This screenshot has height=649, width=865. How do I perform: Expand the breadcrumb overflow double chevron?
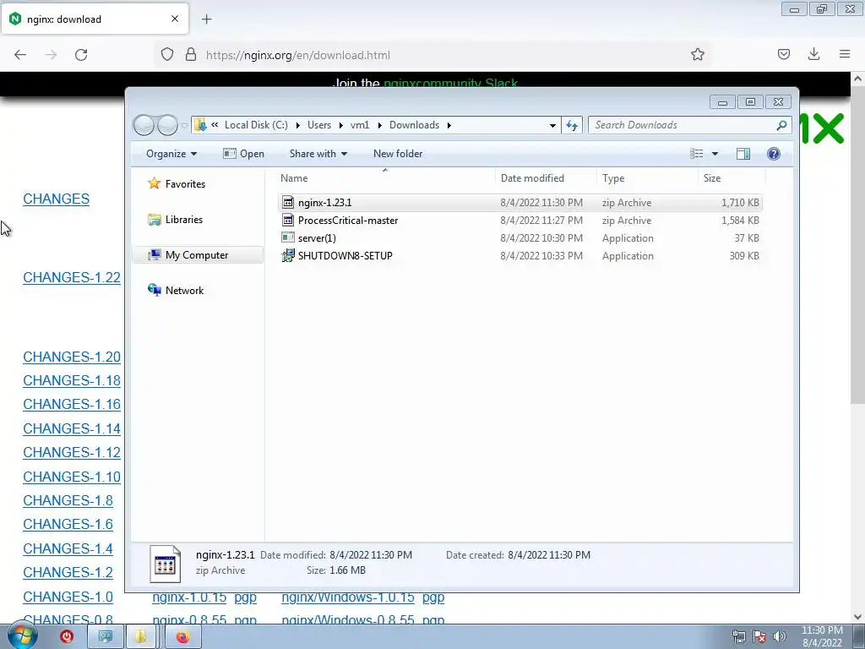click(215, 125)
